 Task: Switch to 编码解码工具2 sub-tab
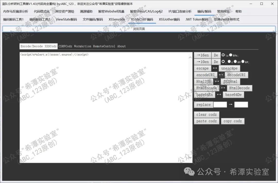pyautogui.click(x=40, y=19)
